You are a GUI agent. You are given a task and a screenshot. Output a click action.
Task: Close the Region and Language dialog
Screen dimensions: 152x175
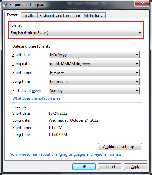point(142,3)
